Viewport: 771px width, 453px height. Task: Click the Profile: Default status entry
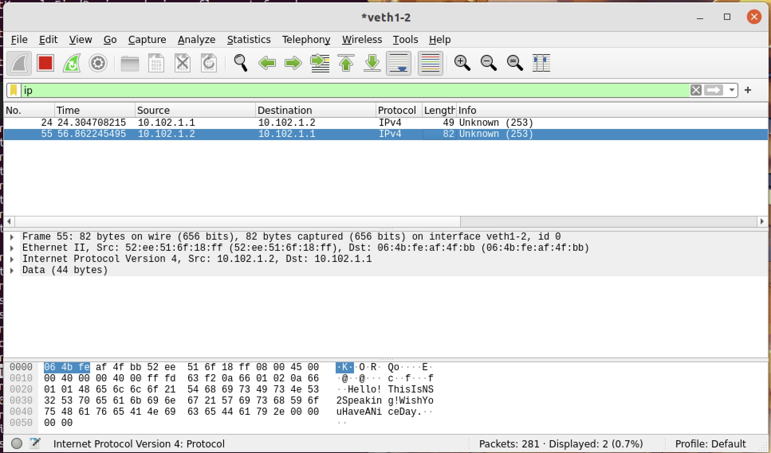[x=710, y=444]
